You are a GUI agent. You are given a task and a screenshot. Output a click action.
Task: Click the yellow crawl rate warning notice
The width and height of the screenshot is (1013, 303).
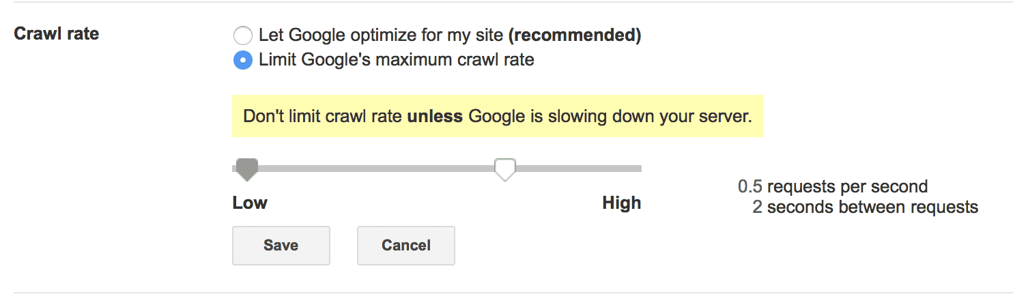[x=497, y=116]
